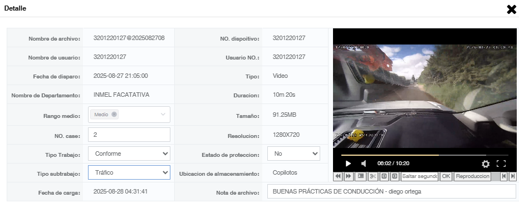Switch the video to fullscreen mode
519x203 pixels.
pos(501,164)
